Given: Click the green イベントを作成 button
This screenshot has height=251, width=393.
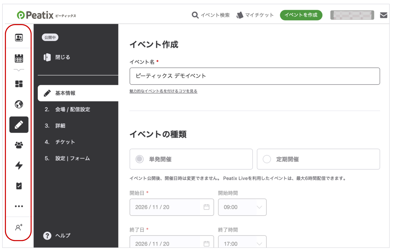Looking at the screenshot, I should (x=301, y=15).
